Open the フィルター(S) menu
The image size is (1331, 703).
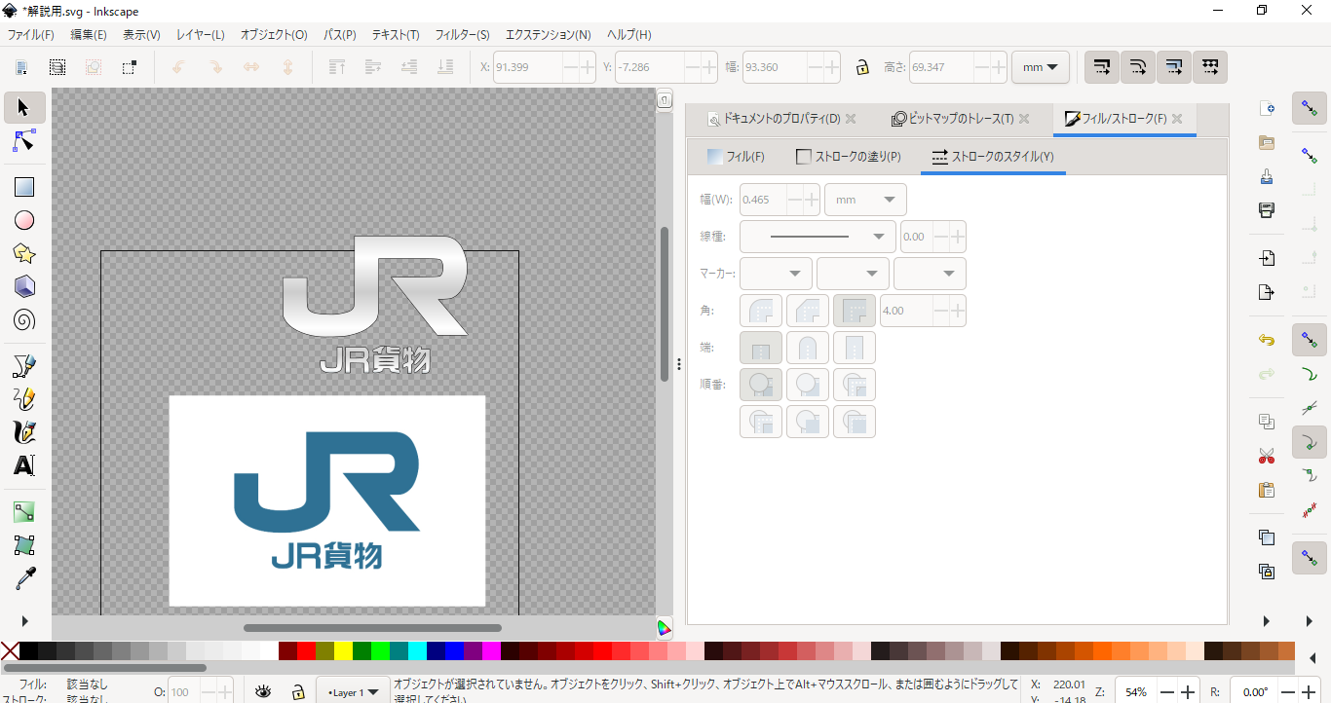pyautogui.click(x=462, y=34)
